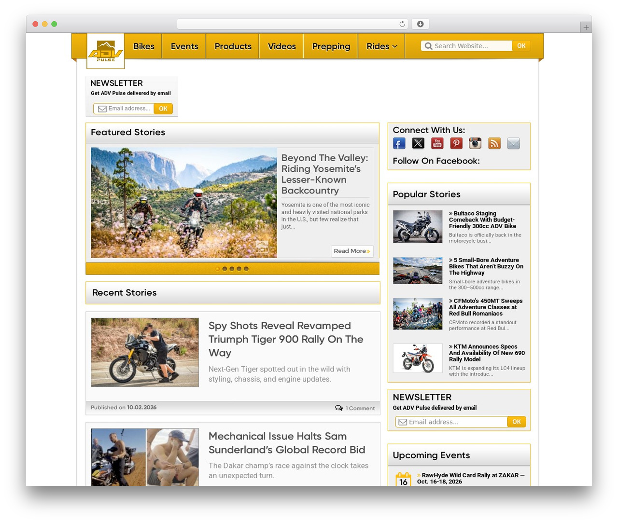Open the Pinterest social icon
The width and height of the screenshot is (618, 523).
pos(456,144)
